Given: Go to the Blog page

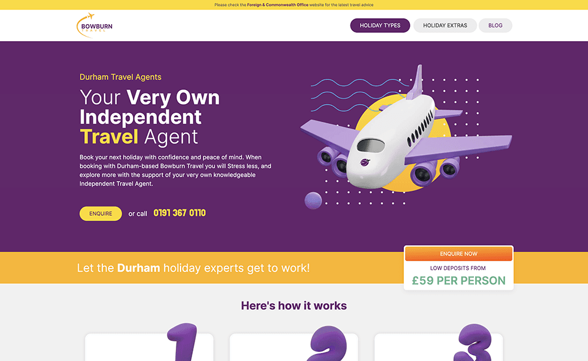Looking at the screenshot, I should tap(495, 25).
